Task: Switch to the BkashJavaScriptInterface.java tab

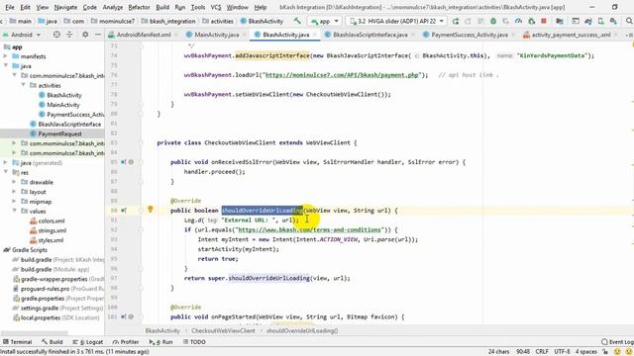Action: (x=370, y=35)
